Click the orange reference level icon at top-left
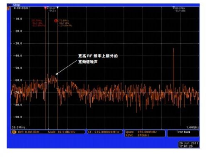Image resolution: width=208 pixels, height=157 pixels. (x=8, y=8)
